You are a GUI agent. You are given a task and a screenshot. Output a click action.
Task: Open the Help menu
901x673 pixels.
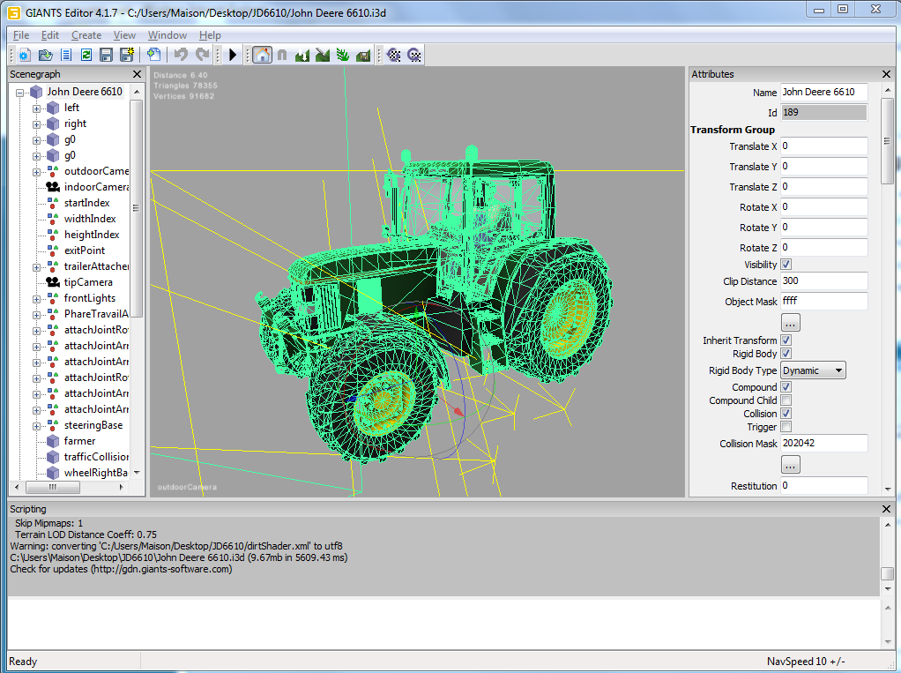point(210,35)
